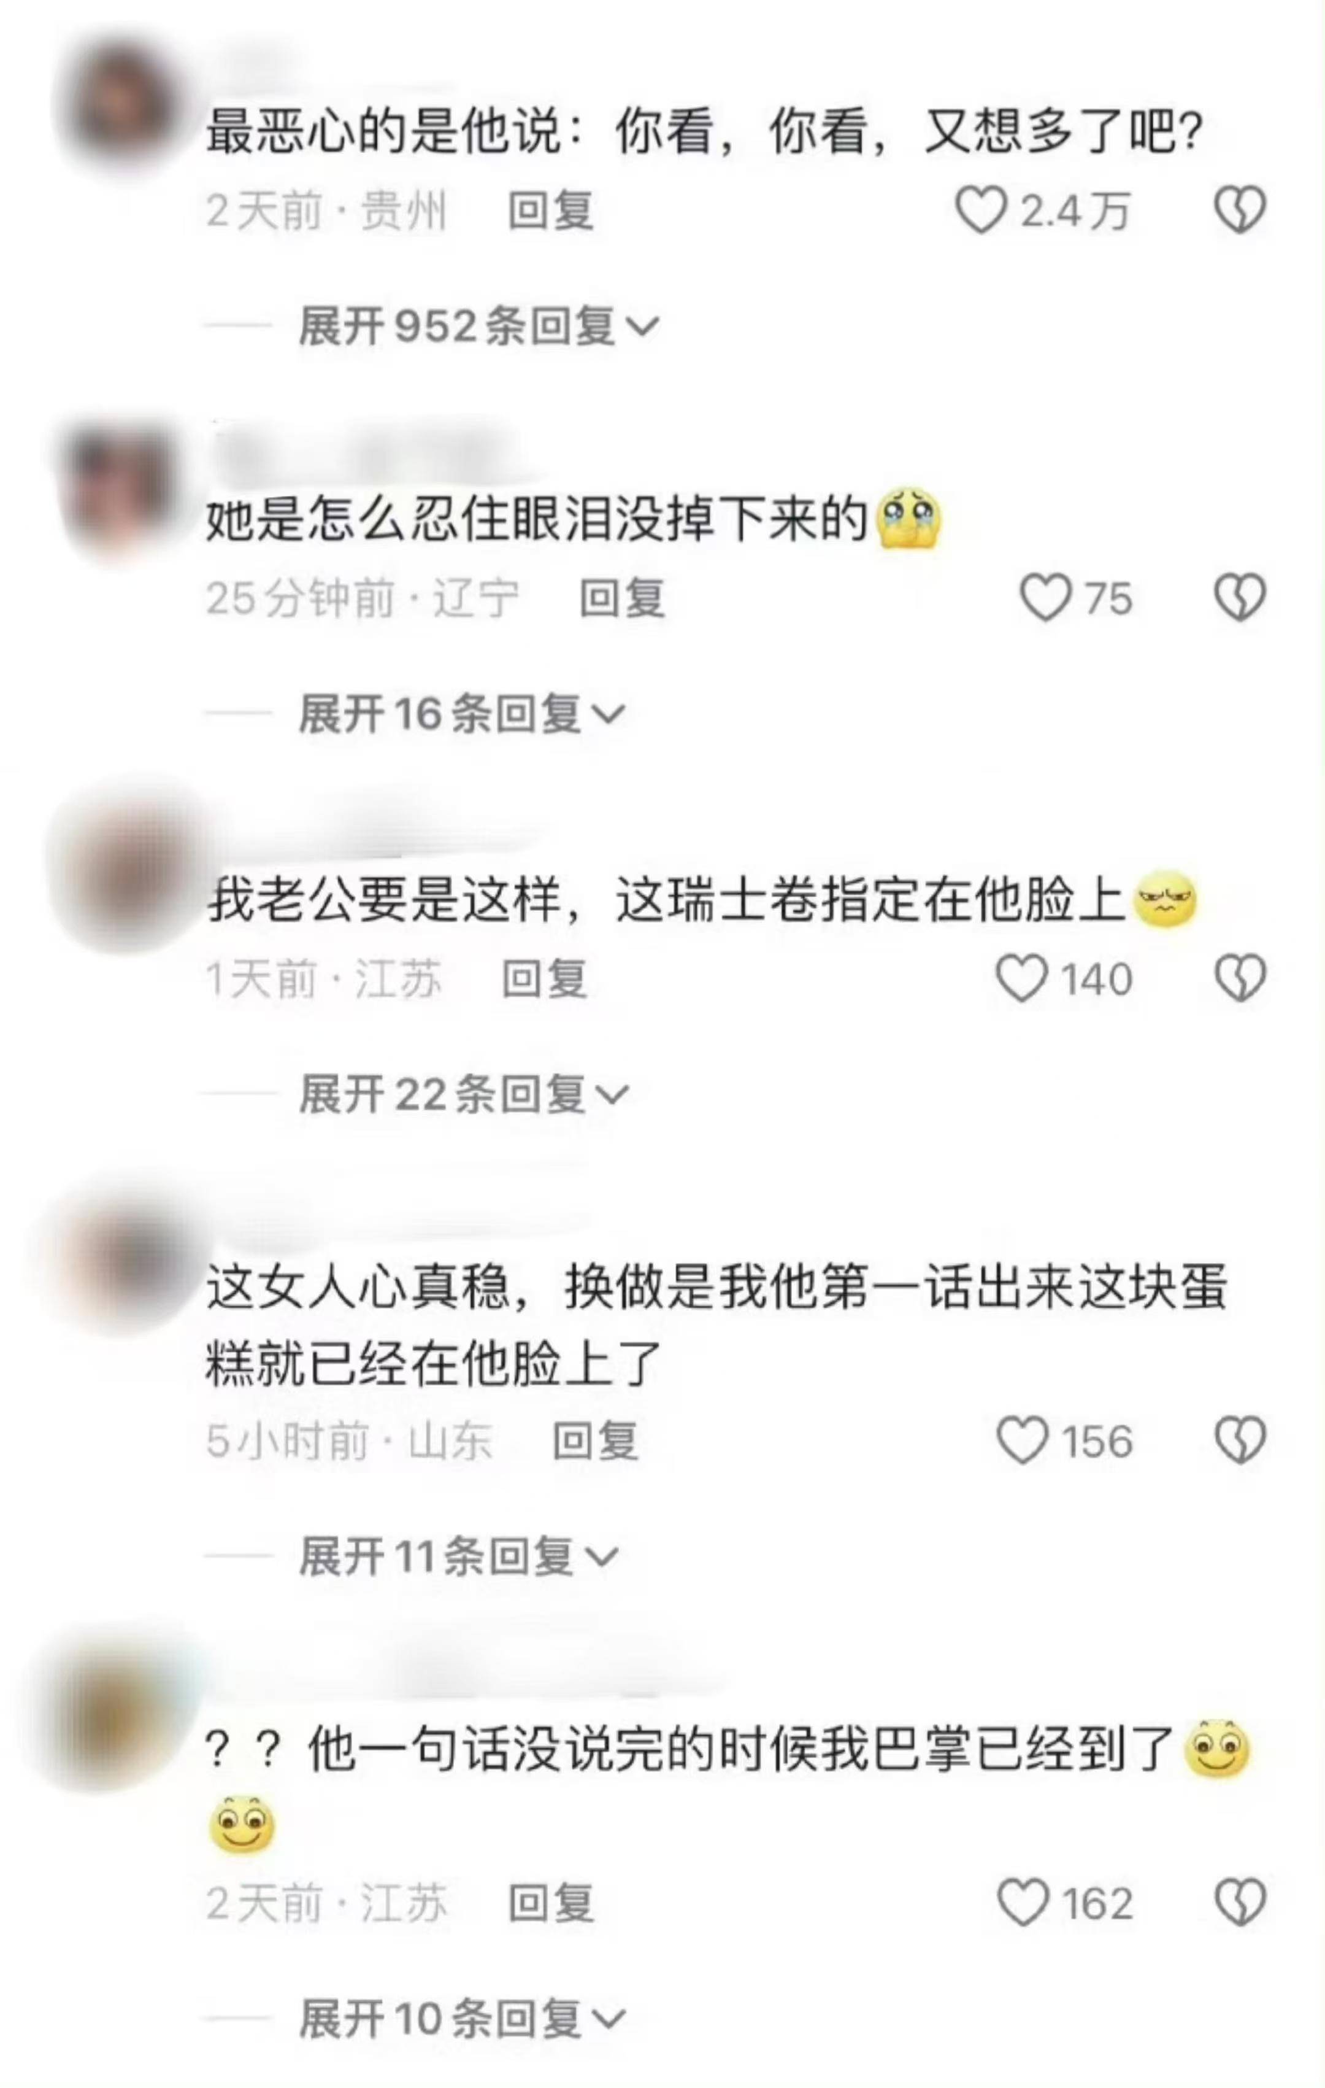Dislike the comment with 75 likes

(1240, 599)
